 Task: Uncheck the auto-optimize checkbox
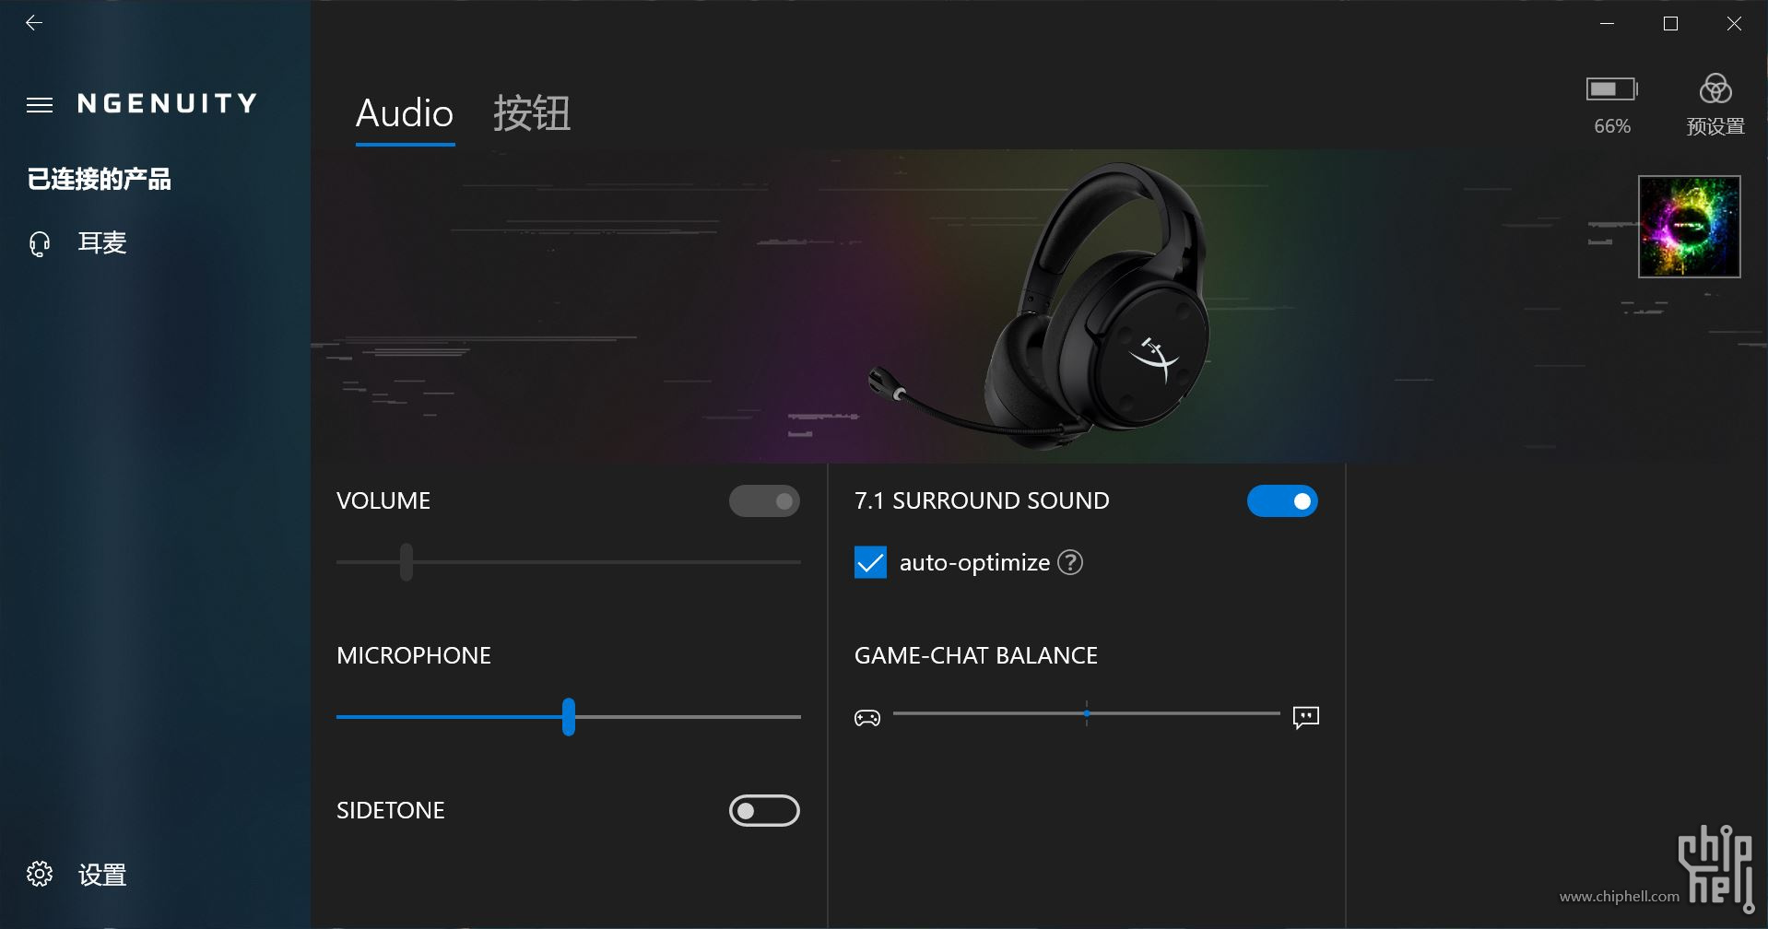[x=870, y=562]
